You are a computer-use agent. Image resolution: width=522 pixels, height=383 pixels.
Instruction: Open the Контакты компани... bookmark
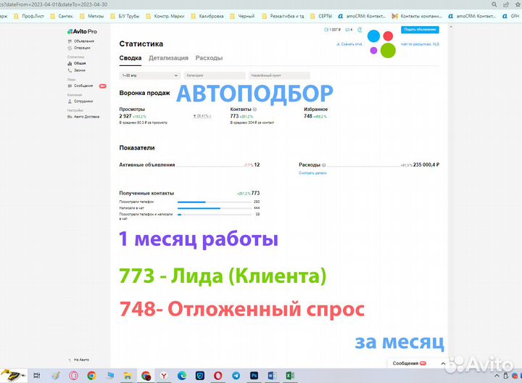(417, 16)
